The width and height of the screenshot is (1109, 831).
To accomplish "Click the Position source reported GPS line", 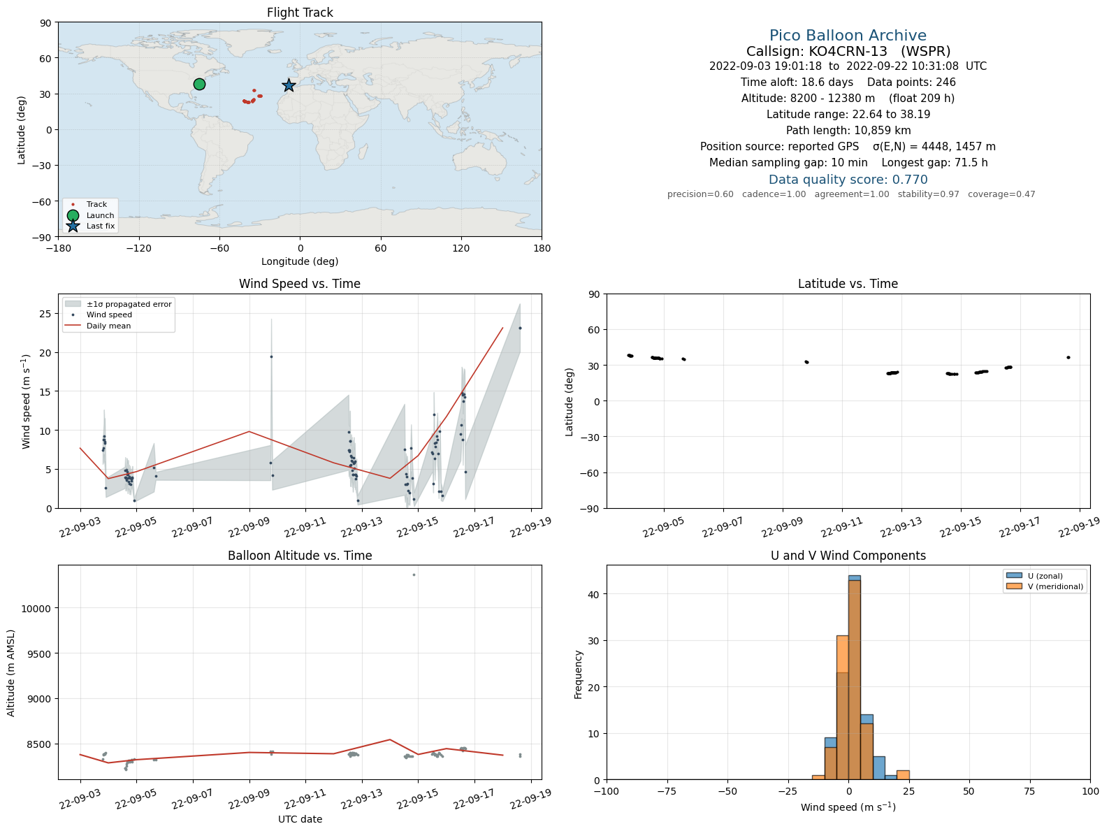I will click(x=848, y=147).
